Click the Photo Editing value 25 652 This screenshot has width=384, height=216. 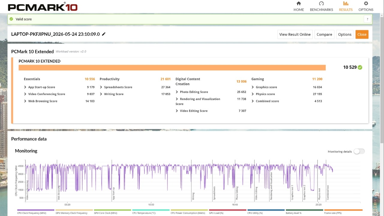241,92
